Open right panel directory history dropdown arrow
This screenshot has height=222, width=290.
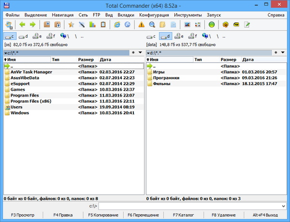[282, 52]
